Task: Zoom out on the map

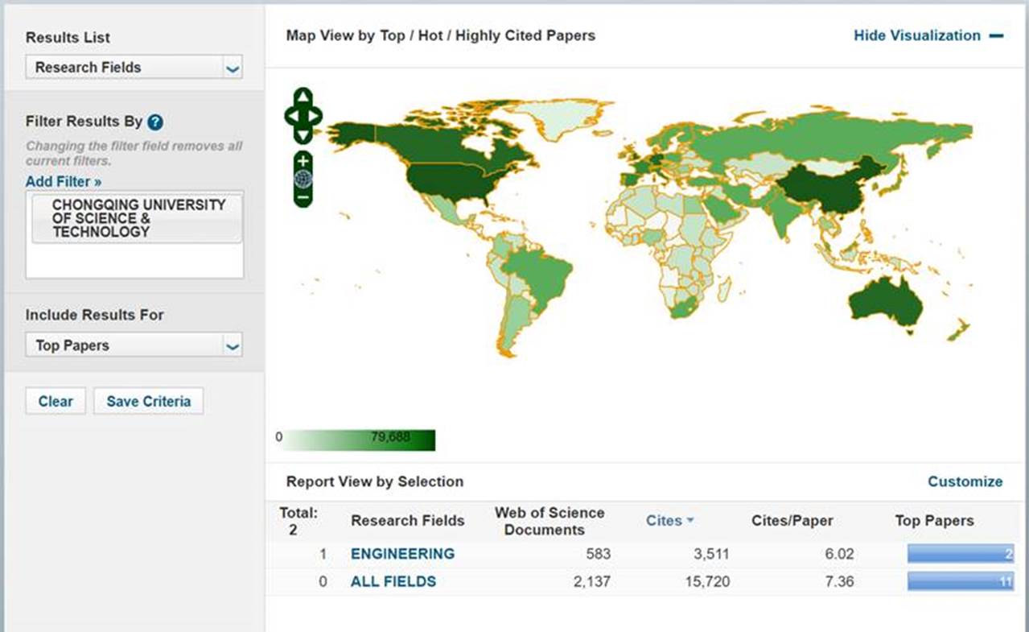Action: pos(303,196)
